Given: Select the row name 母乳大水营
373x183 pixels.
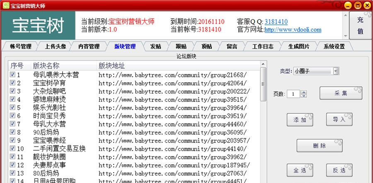Looking at the screenshot, I should tap(49, 124).
